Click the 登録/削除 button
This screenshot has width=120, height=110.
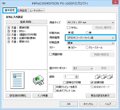[x=26, y=22]
